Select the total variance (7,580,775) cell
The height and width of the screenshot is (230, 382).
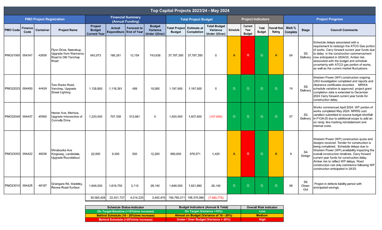tap(216, 198)
